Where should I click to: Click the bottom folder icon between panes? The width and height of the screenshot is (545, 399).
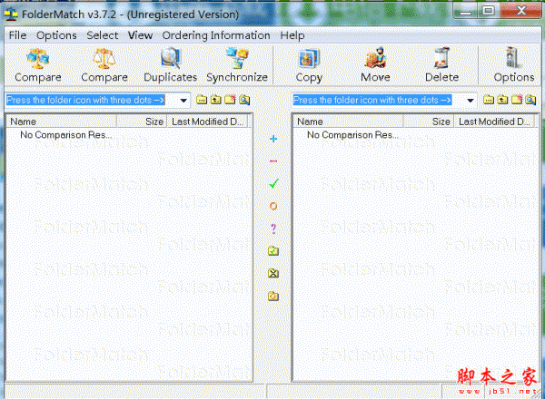(273, 296)
